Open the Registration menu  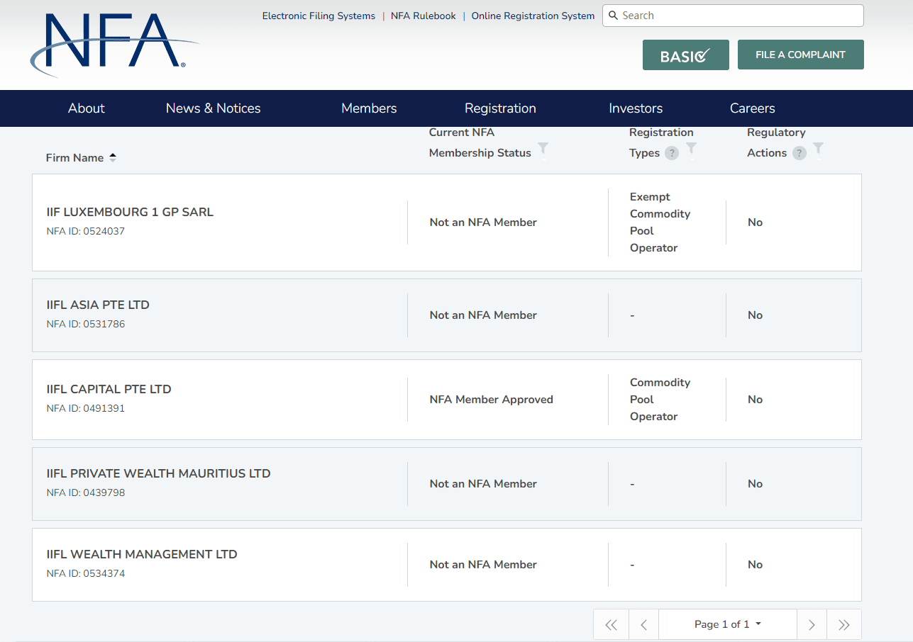click(x=500, y=108)
